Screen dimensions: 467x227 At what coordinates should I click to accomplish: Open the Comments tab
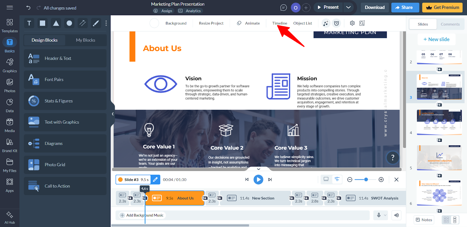click(x=450, y=24)
